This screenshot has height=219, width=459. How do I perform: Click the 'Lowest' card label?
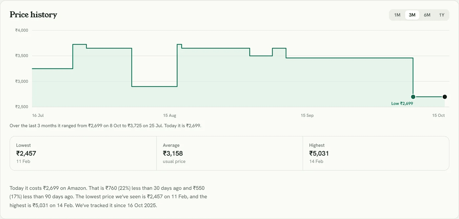point(23,145)
